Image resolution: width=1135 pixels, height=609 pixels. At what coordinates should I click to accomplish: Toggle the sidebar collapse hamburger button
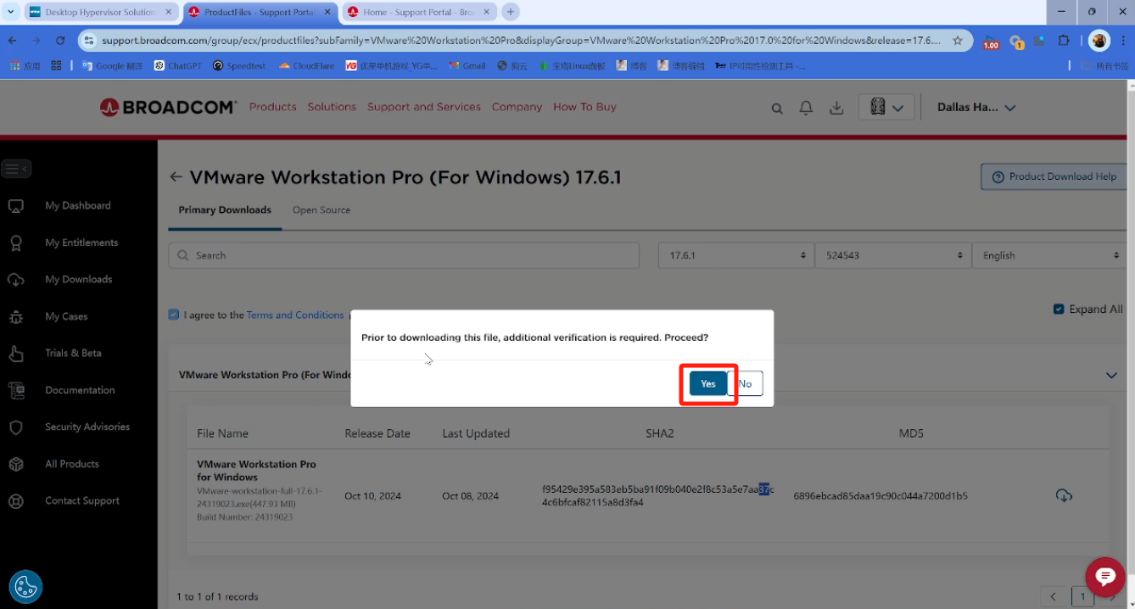pos(16,169)
